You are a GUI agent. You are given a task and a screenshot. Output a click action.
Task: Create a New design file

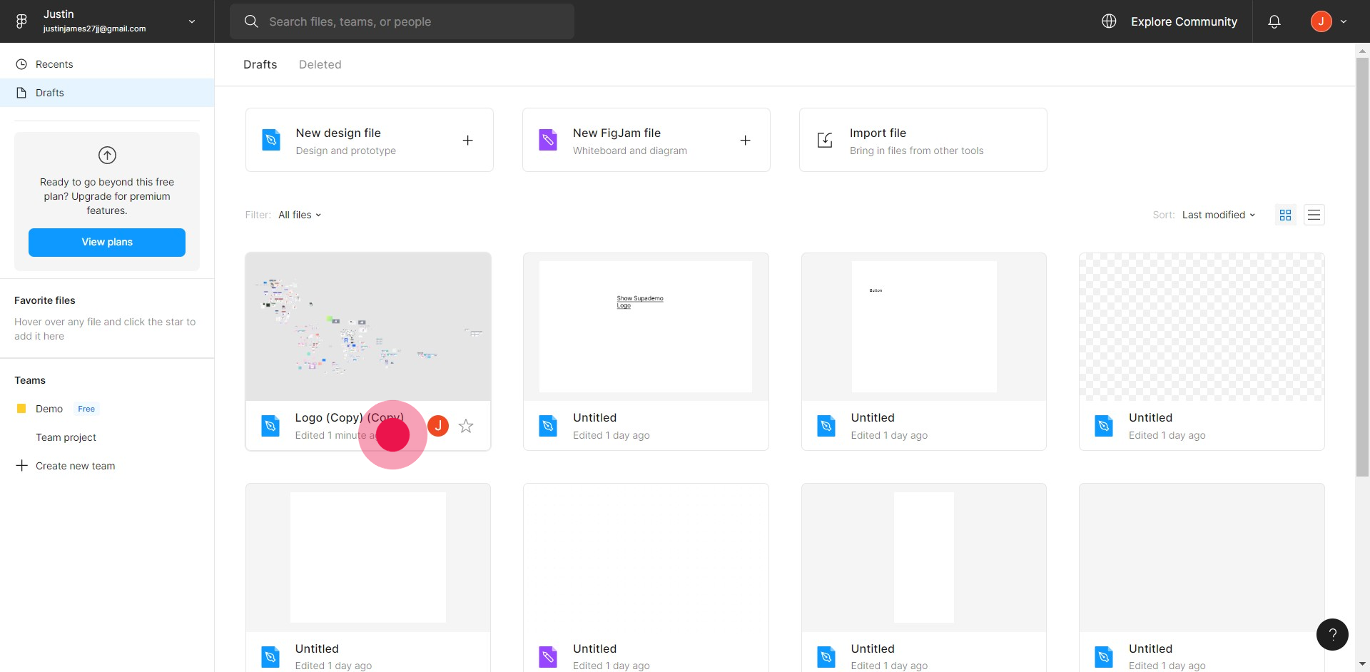pyautogui.click(x=369, y=140)
